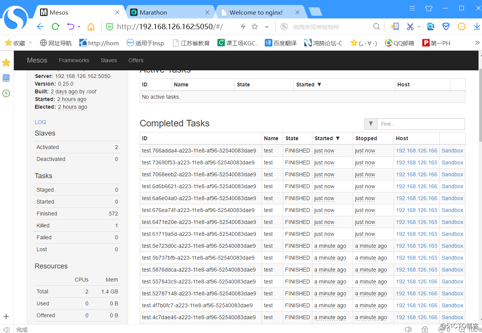This screenshot has height=333, width=482.
Task: Open the 百度翻译 bookmark
Action: (281, 43)
